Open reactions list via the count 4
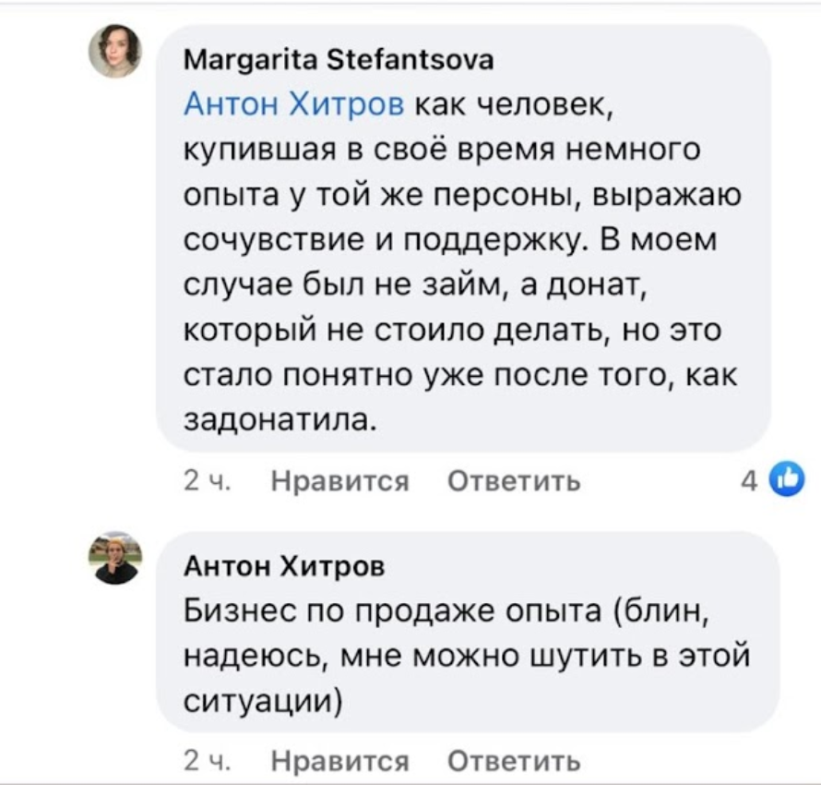 pos(749,480)
